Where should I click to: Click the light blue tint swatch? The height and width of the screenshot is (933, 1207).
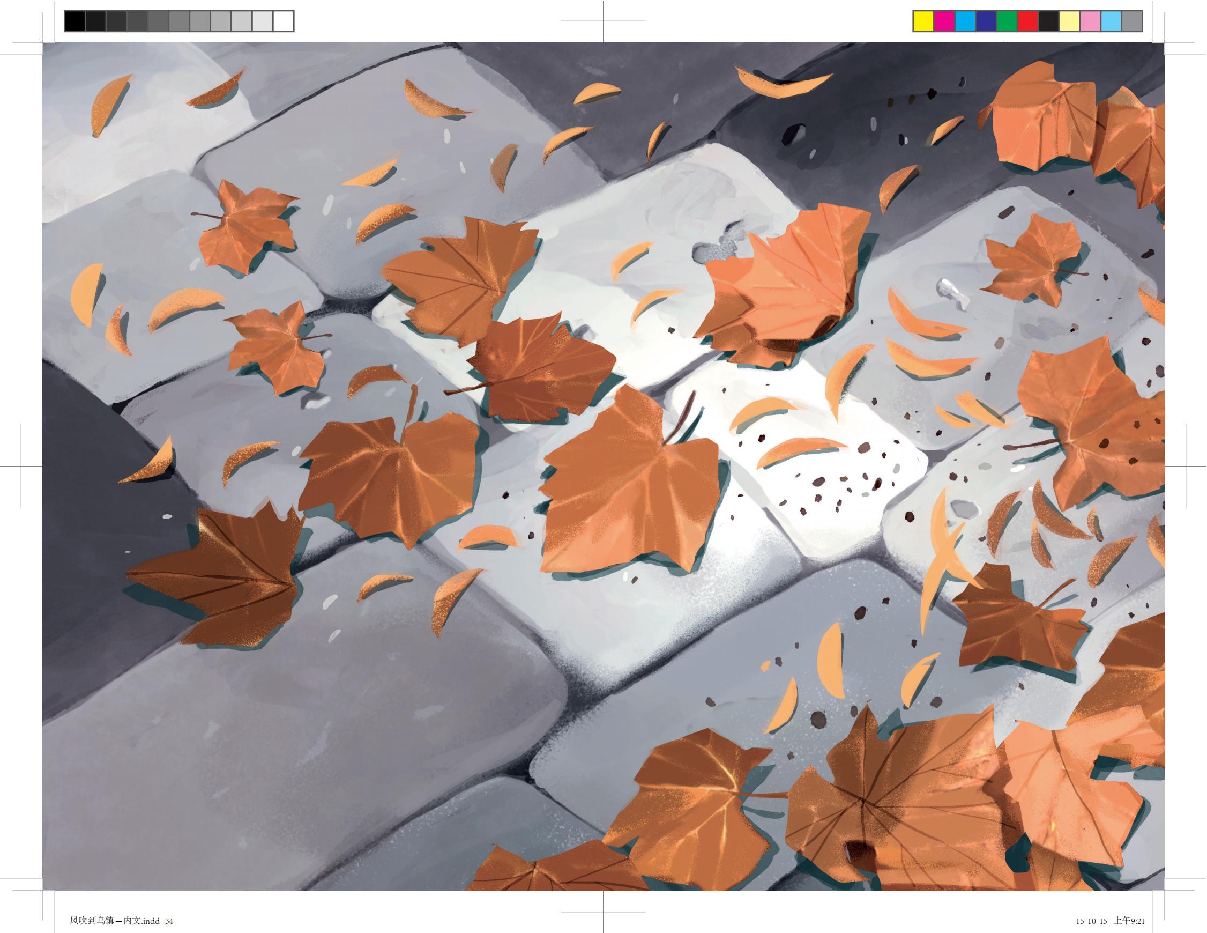[1112, 21]
